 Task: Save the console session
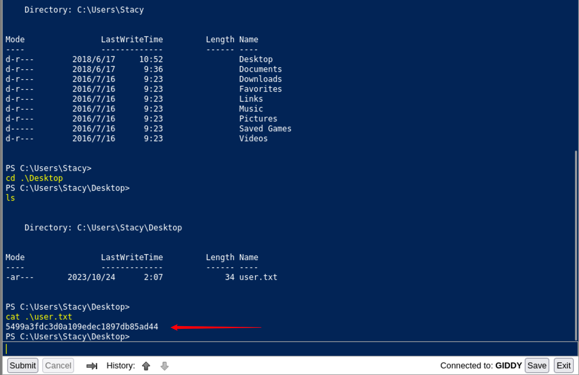pos(537,365)
